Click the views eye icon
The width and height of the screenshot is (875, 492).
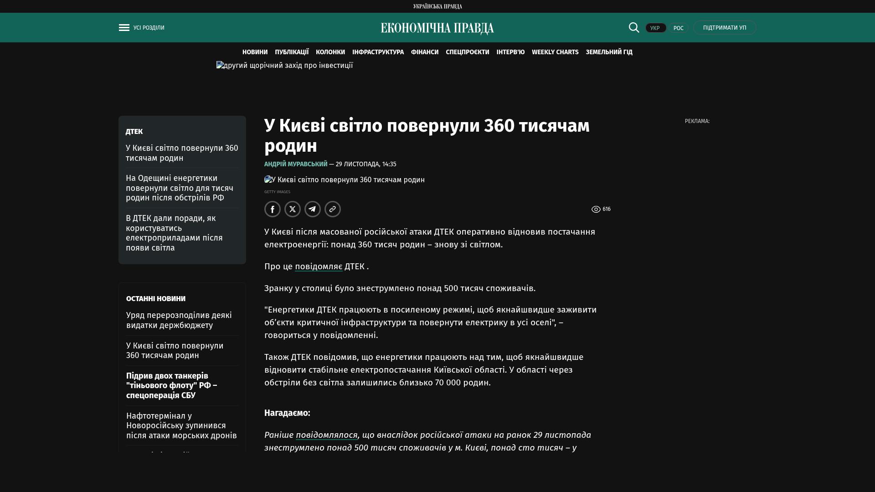596,210
